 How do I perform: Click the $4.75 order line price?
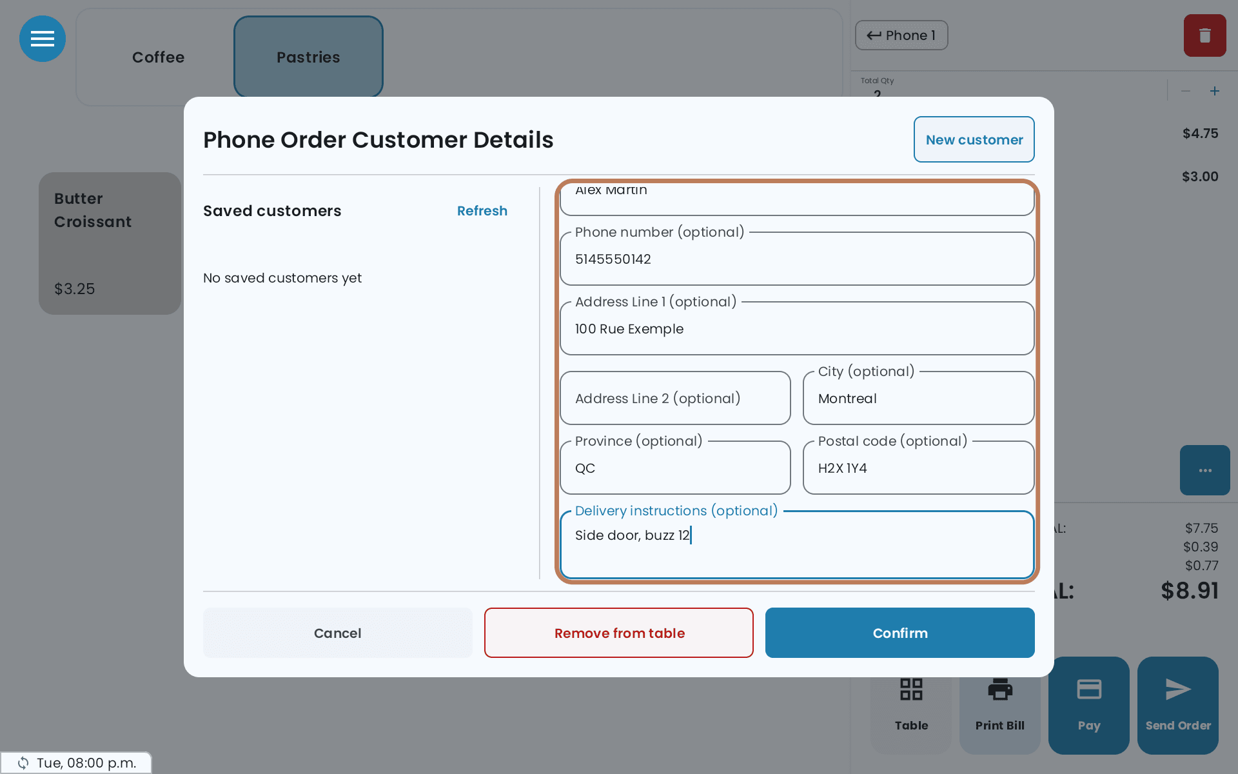click(x=1200, y=134)
